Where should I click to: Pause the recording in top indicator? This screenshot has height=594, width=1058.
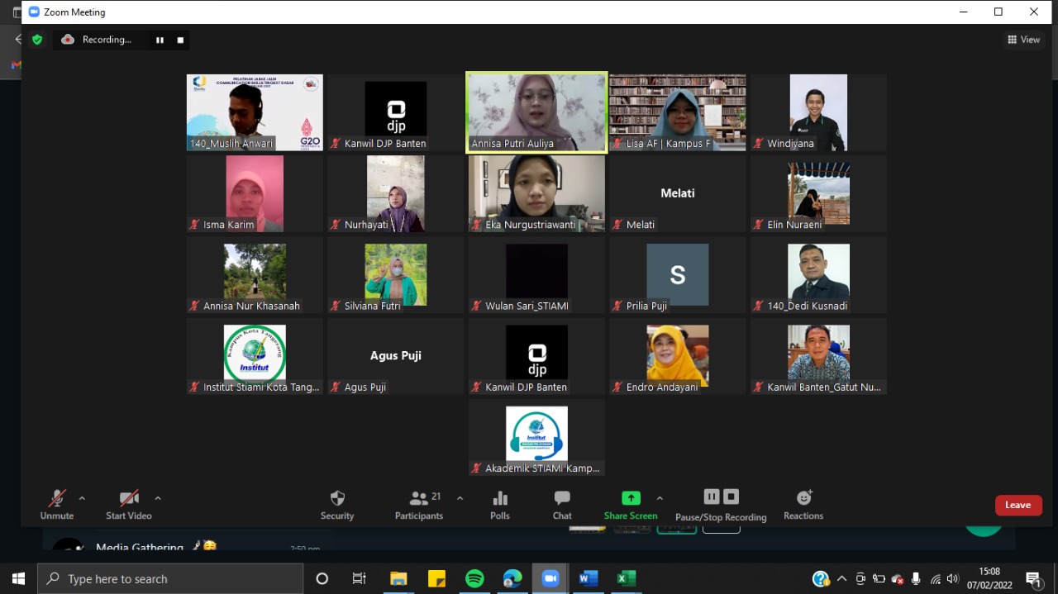click(160, 40)
